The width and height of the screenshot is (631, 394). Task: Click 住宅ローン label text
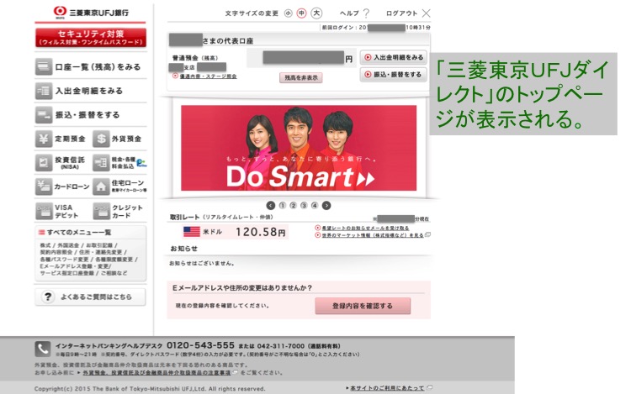point(128,183)
